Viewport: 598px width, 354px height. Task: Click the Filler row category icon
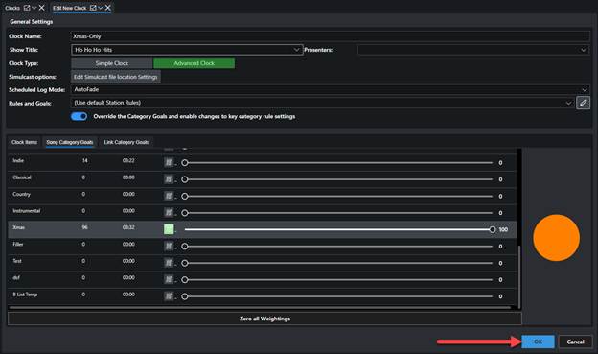point(169,246)
